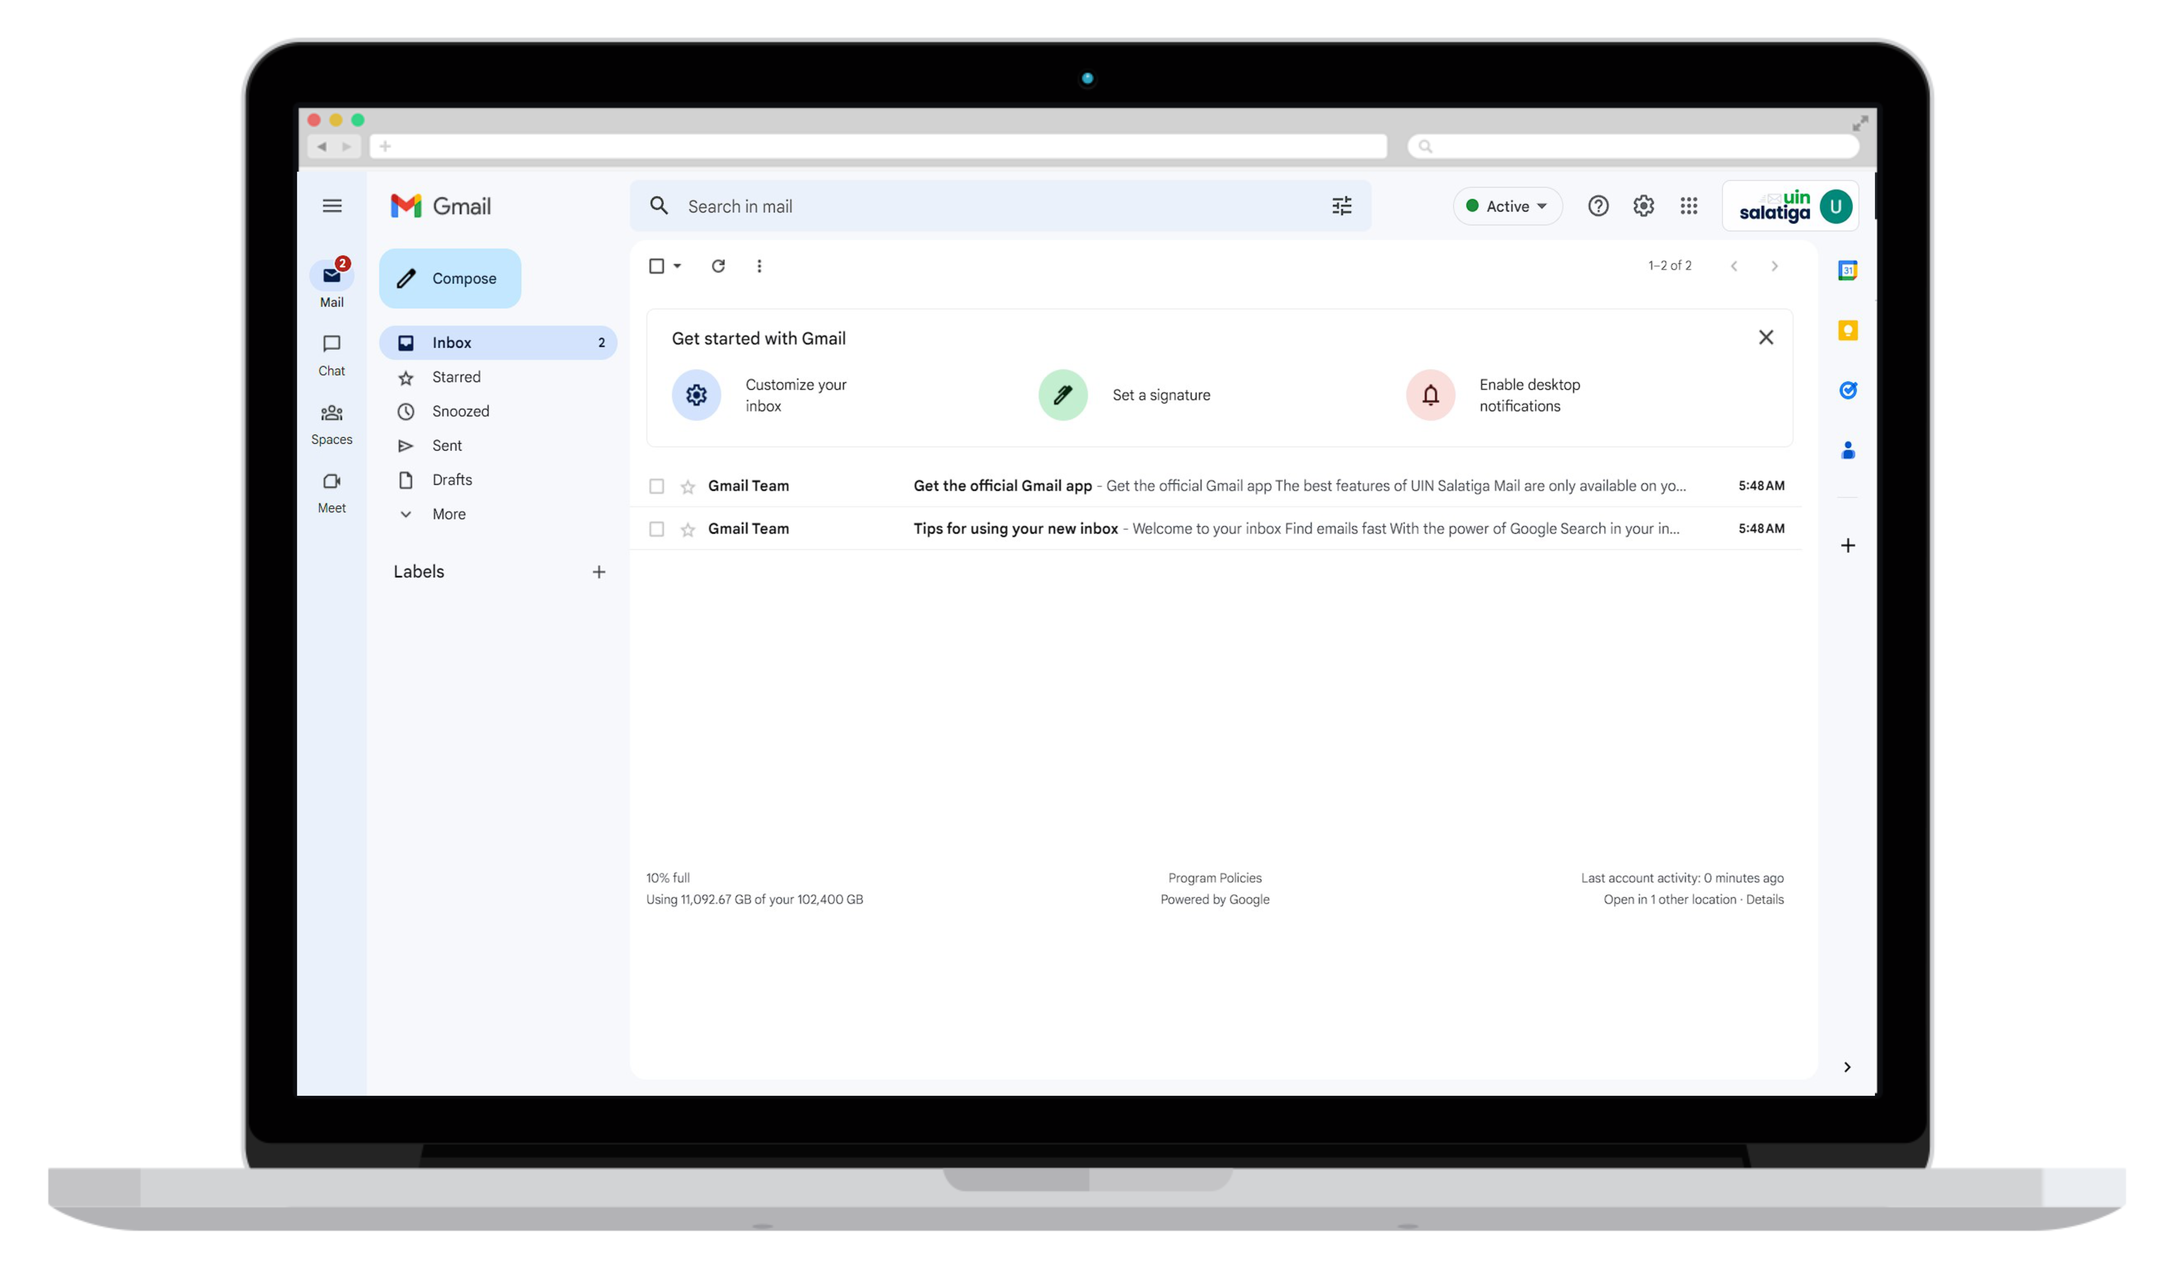Hide the side panel chevron

point(1846,1067)
